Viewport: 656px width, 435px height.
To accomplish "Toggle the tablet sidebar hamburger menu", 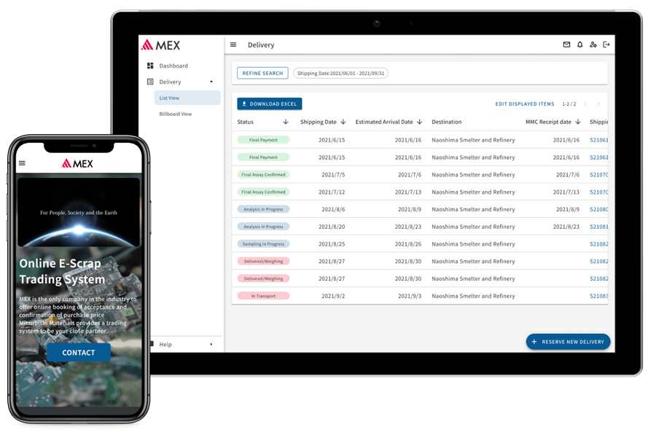I will pos(233,44).
